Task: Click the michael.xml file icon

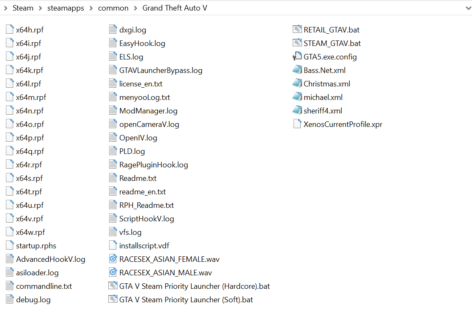Action: coord(297,97)
